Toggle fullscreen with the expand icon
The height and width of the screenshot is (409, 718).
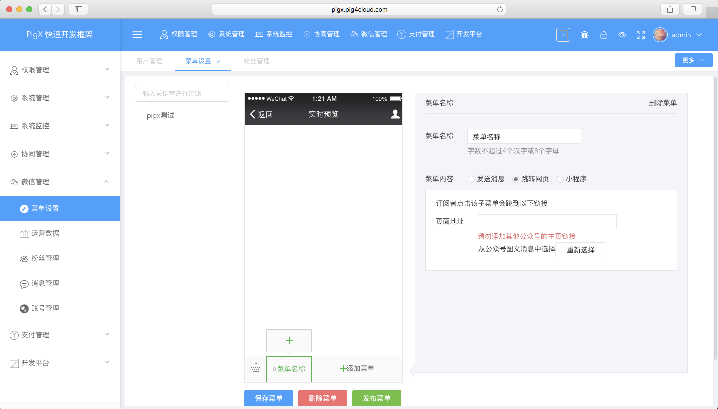click(641, 35)
